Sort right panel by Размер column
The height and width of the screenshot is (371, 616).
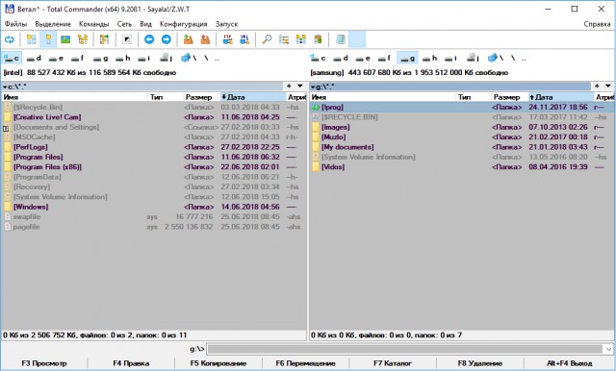pos(509,97)
